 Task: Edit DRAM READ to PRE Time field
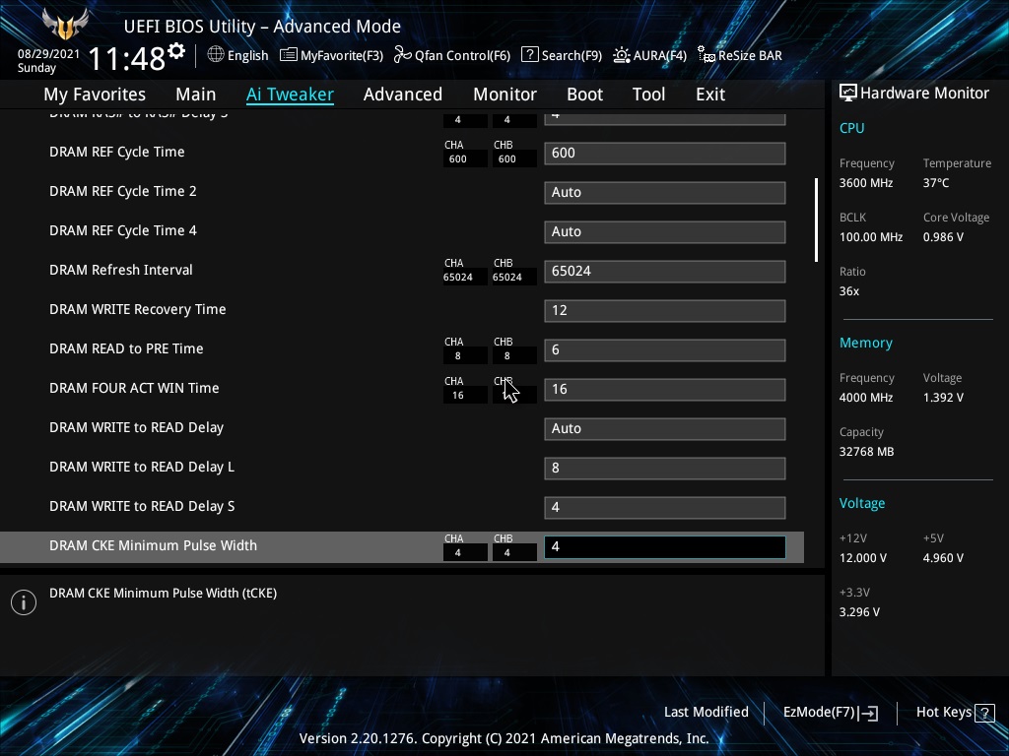665,349
